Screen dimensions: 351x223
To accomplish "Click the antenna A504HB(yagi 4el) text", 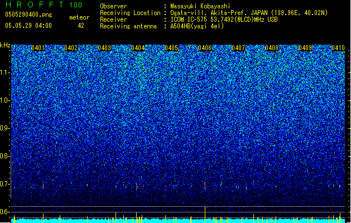I will 197,26.
